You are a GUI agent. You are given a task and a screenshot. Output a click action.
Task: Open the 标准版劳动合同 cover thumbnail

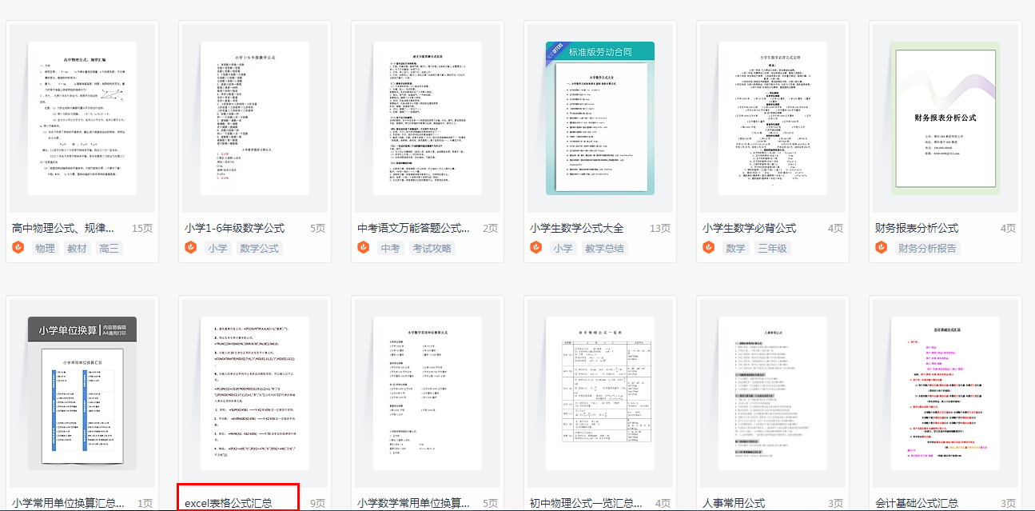(600, 118)
